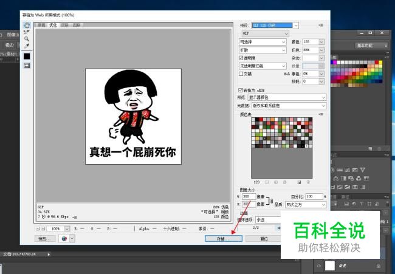Click the black eyedropper color swatch

(x=27, y=57)
